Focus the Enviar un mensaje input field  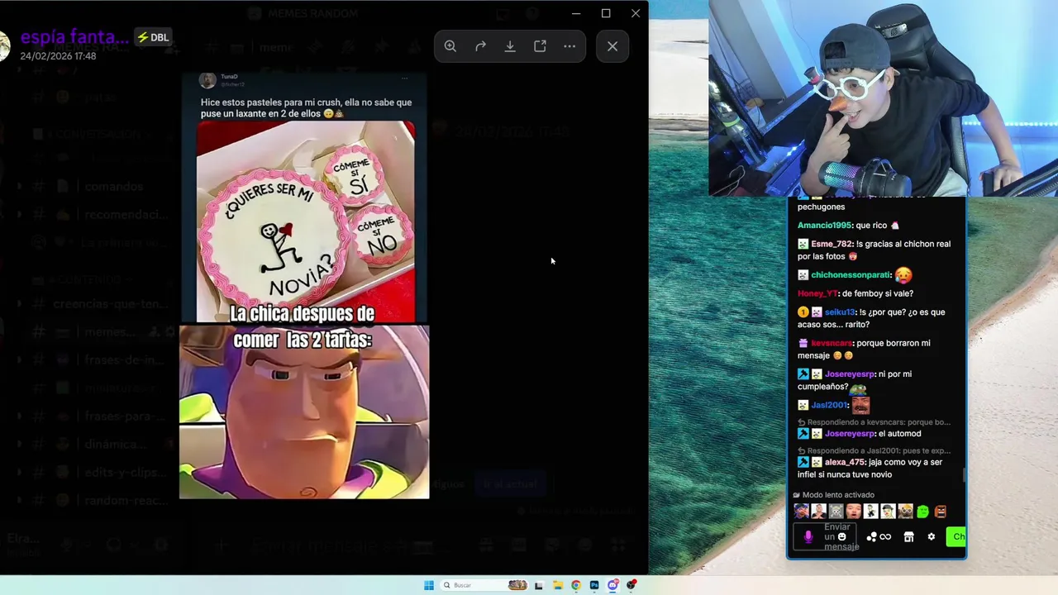click(x=827, y=537)
